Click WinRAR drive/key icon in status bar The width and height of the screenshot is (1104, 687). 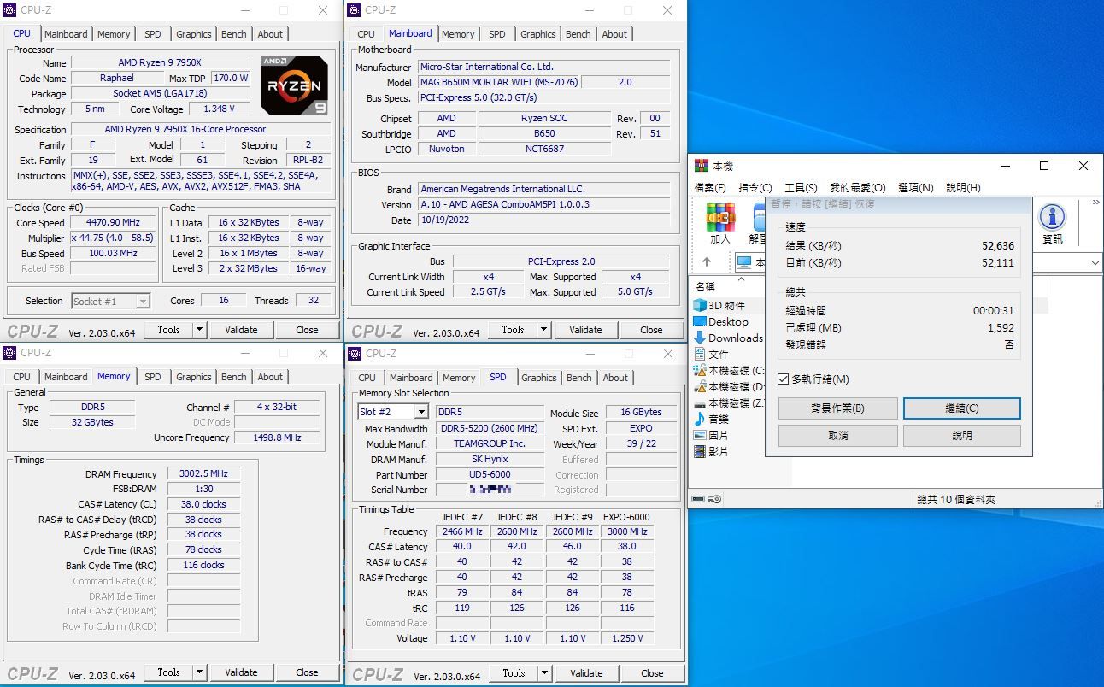(x=707, y=499)
